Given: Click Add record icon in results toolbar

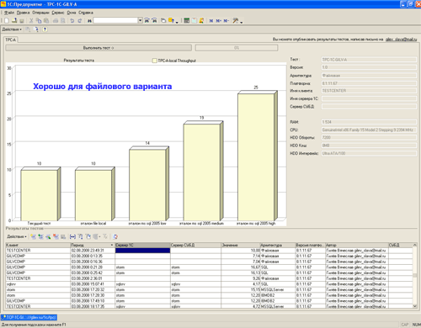Looking at the screenshot, I should click(x=33, y=236).
